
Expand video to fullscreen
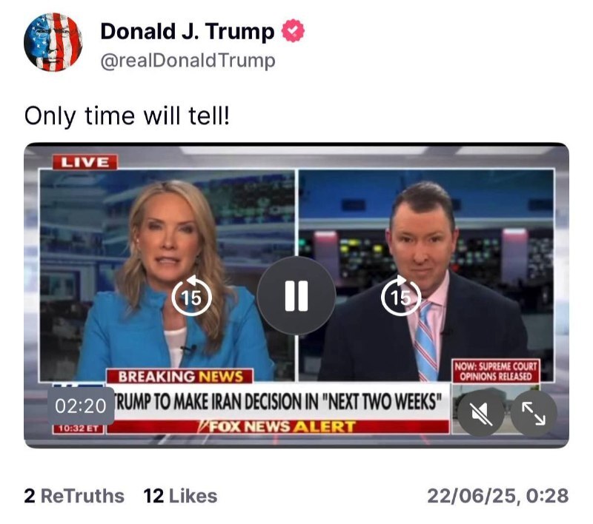coord(534,414)
